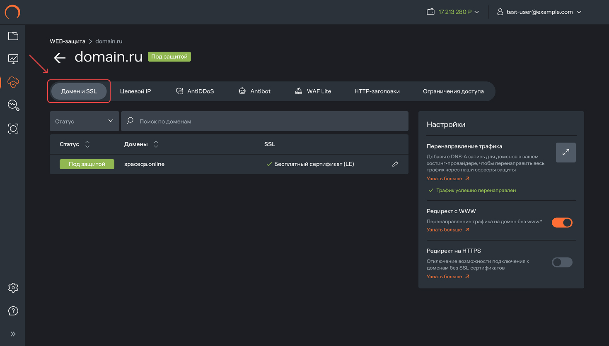The height and width of the screenshot is (346, 609).
Task: Open the cloud shield protection icon
Action: (13, 82)
